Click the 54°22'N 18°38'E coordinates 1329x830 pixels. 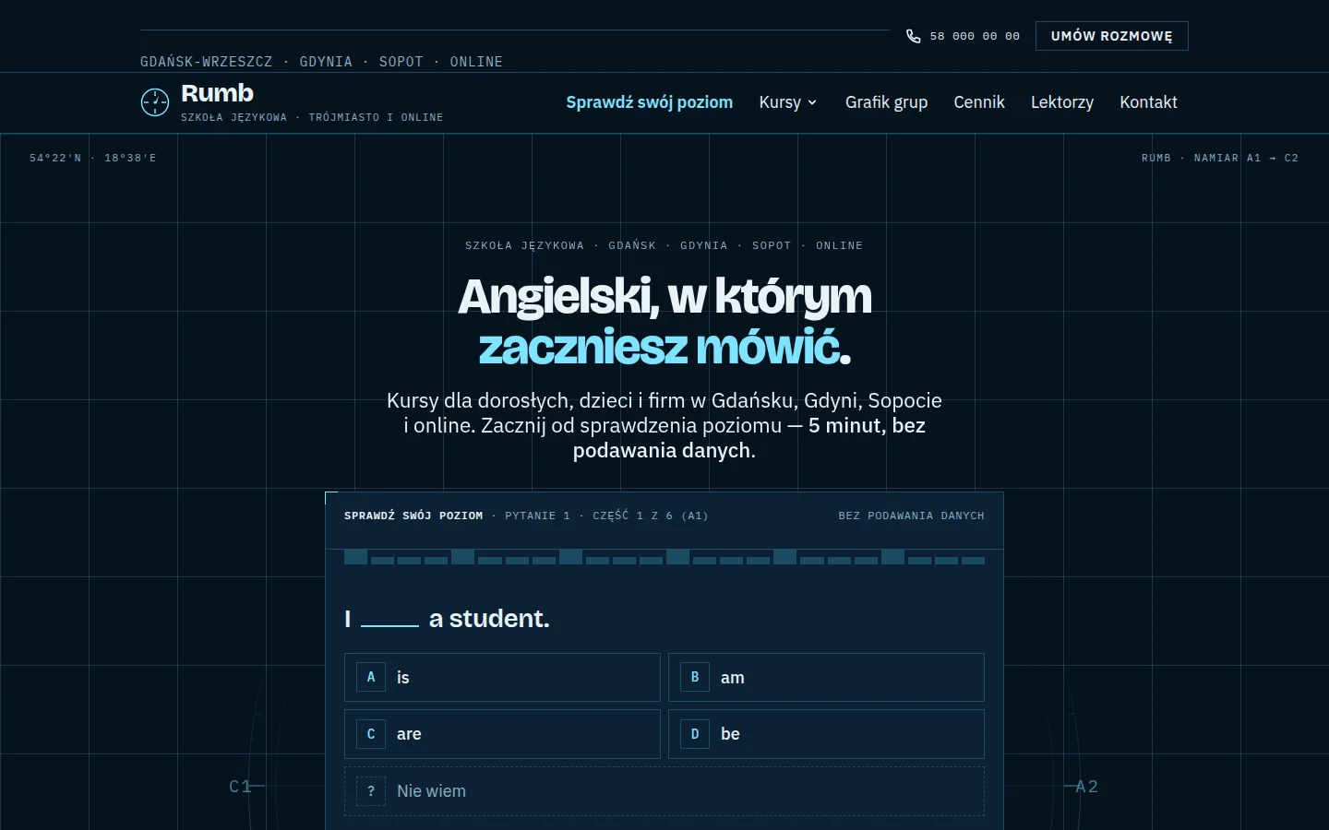pos(92,158)
